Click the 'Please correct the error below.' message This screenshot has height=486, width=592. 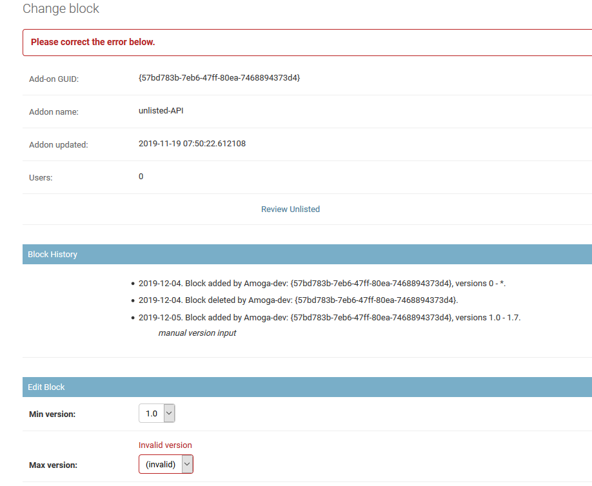point(93,42)
